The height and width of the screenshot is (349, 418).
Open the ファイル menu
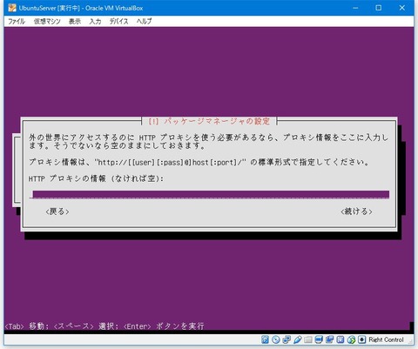tap(17, 21)
